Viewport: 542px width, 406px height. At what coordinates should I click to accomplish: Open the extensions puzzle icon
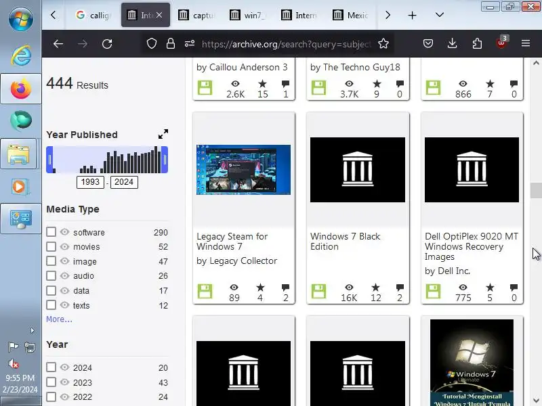pos(477,43)
